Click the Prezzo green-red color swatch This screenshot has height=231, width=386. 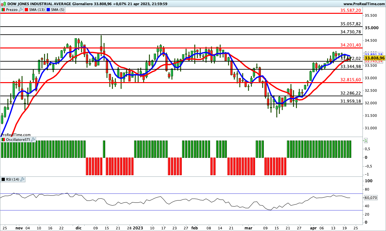coord(3,10)
